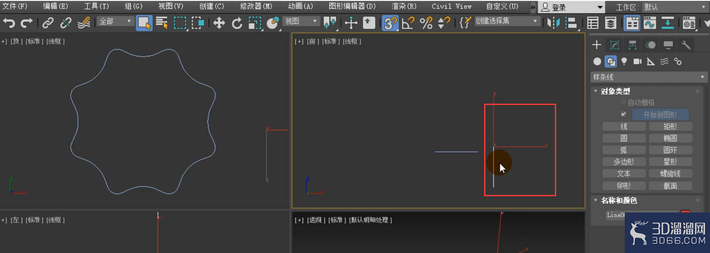Toggle the Percent Snap button
710x253 pixels.
click(x=426, y=23)
